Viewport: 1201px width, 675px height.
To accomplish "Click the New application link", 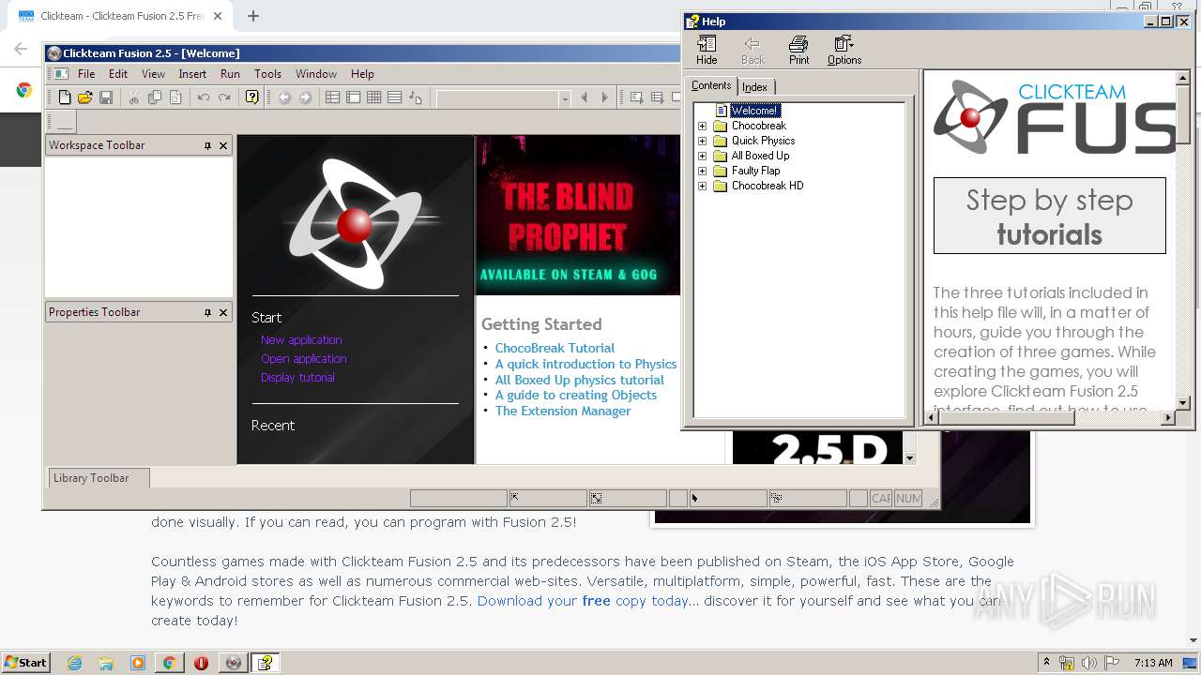I will [301, 340].
